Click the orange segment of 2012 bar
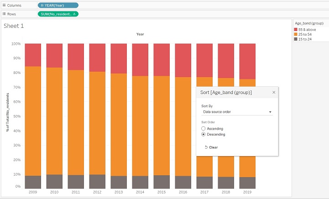 click(97, 123)
